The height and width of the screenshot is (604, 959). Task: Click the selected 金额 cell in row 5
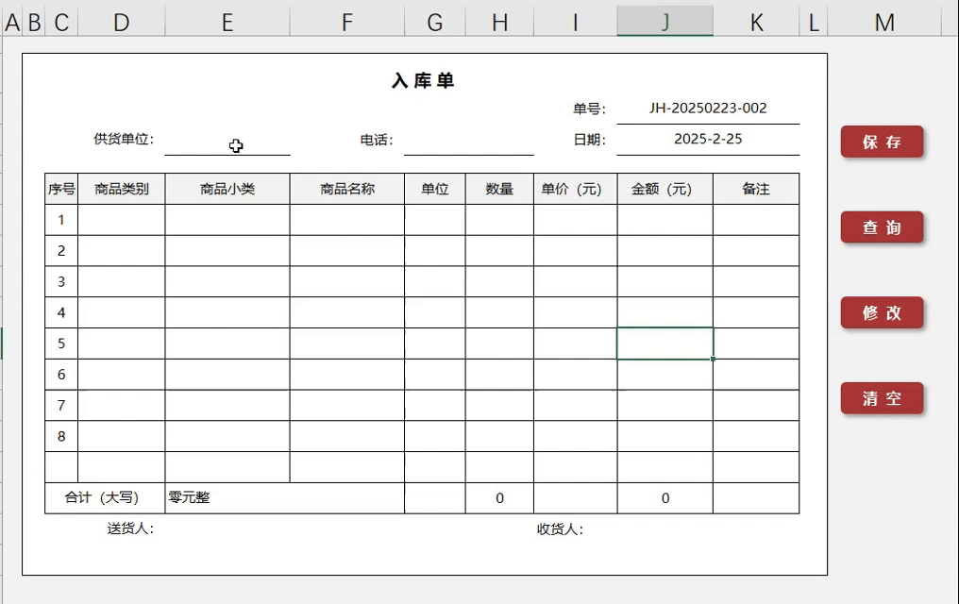[x=665, y=344]
